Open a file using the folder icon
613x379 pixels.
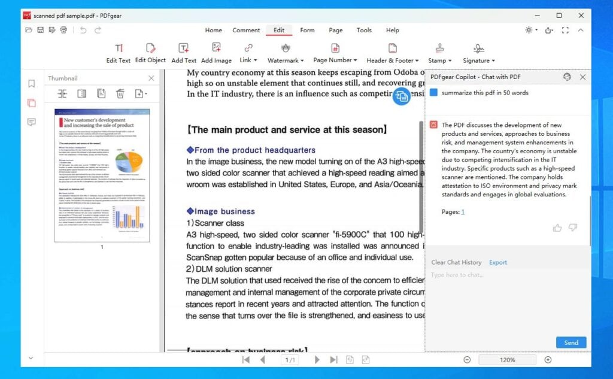29,30
